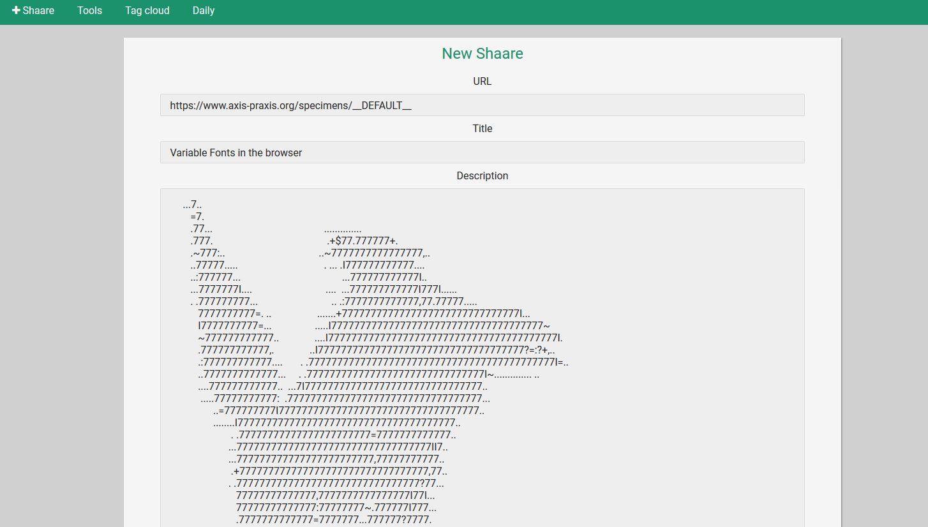This screenshot has height=527, width=928.
Task: Click the __DEFAULT__ text ending the URL
Action: click(382, 106)
